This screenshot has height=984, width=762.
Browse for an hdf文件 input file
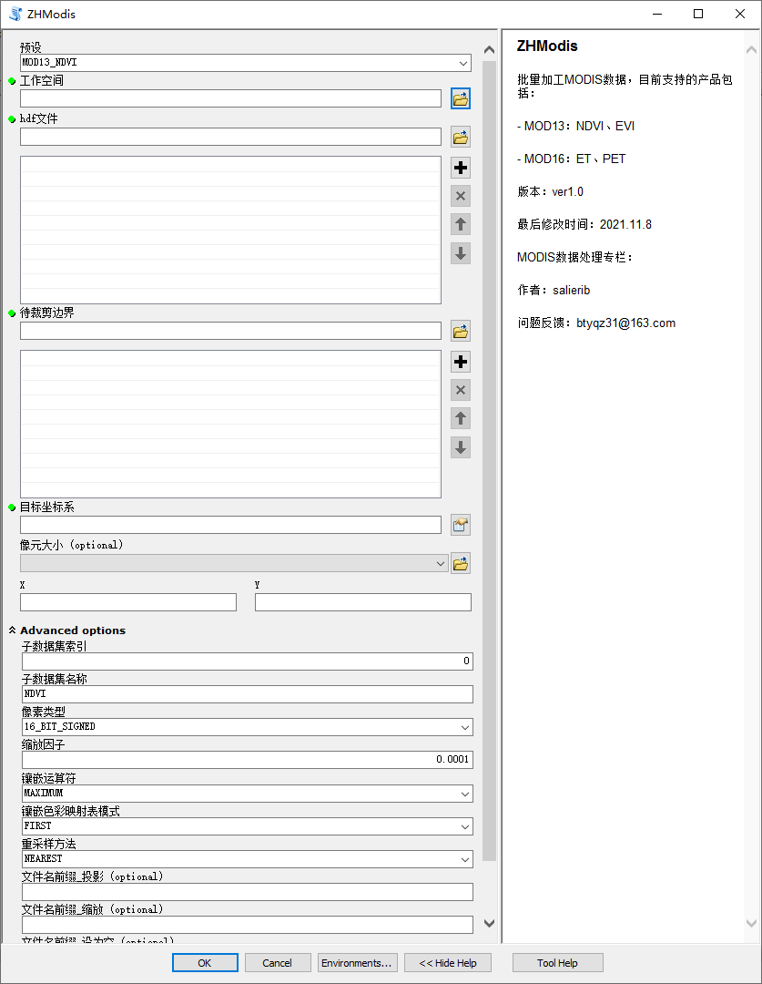pos(461,137)
